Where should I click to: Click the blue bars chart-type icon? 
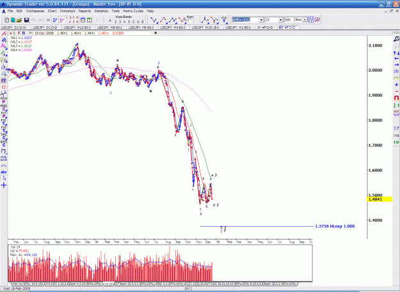pos(310,20)
